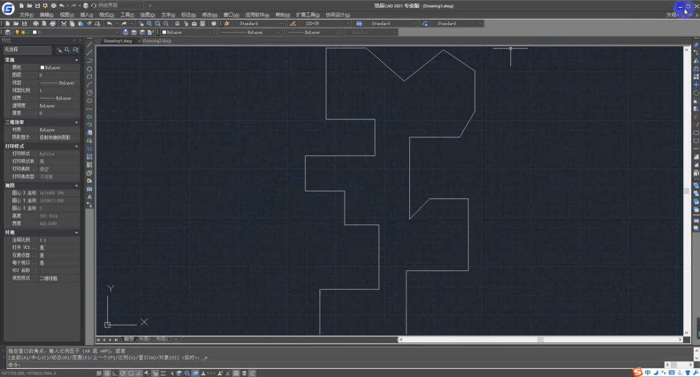Open the 绘图 menu
The width and height of the screenshot is (700, 377).
pos(147,15)
